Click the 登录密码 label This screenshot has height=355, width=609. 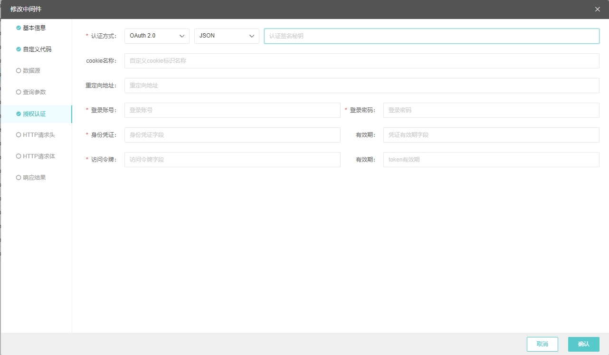click(x=362, y=110)
